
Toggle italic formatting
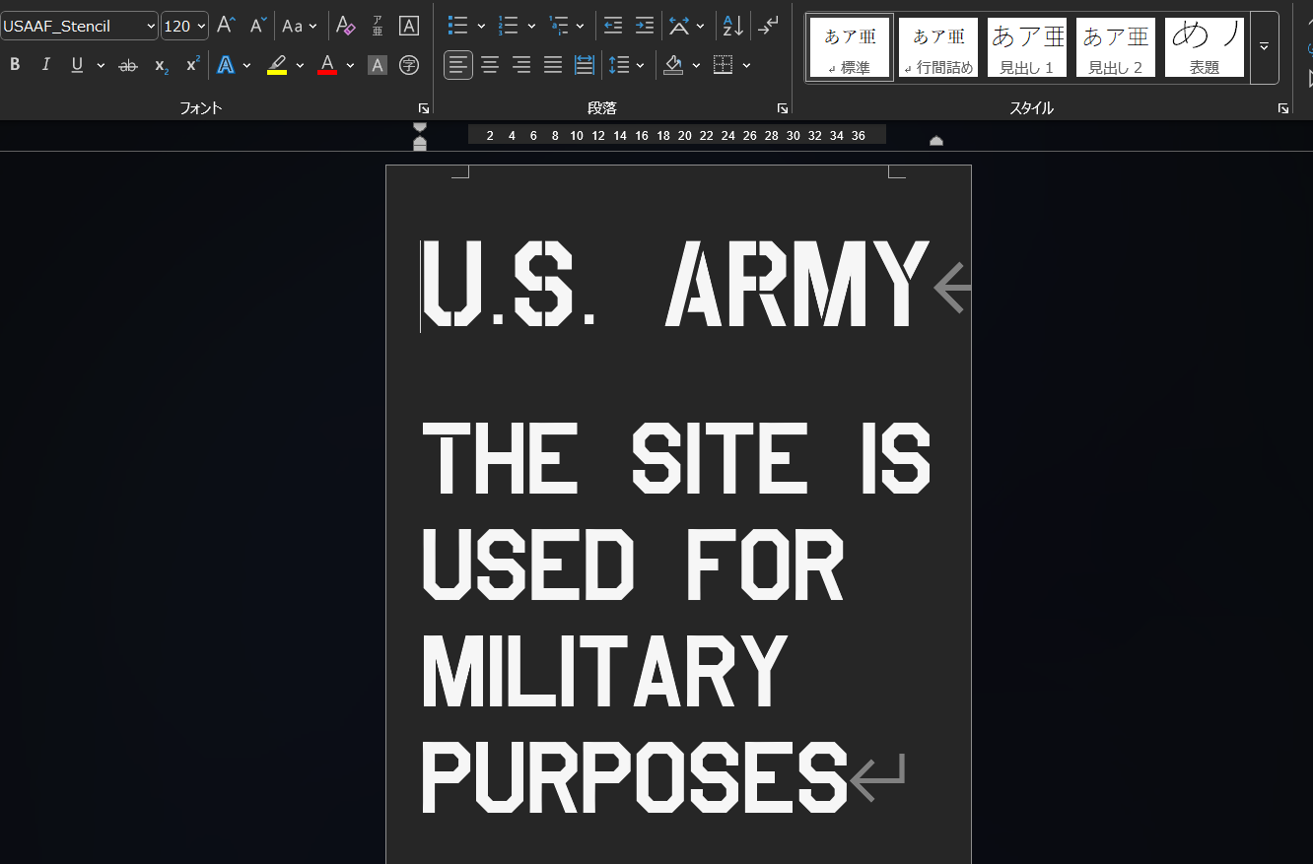45,65
